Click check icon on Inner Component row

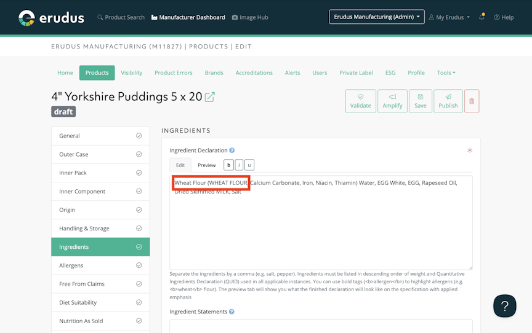coord(139,191)
